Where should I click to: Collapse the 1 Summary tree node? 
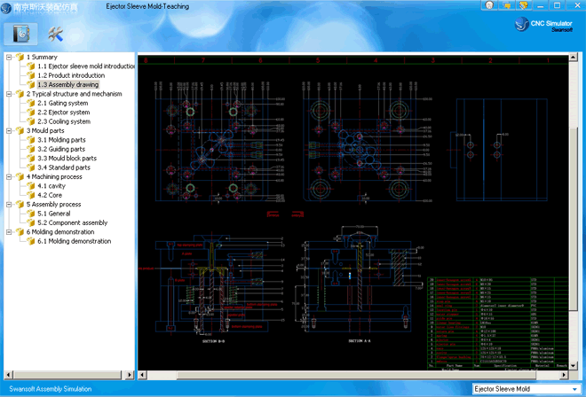coord(9,57)
